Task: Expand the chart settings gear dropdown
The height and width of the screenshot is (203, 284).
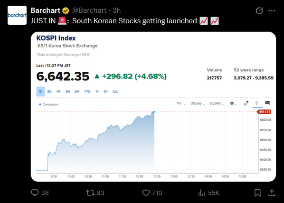Action: click(x=233, y=104)
